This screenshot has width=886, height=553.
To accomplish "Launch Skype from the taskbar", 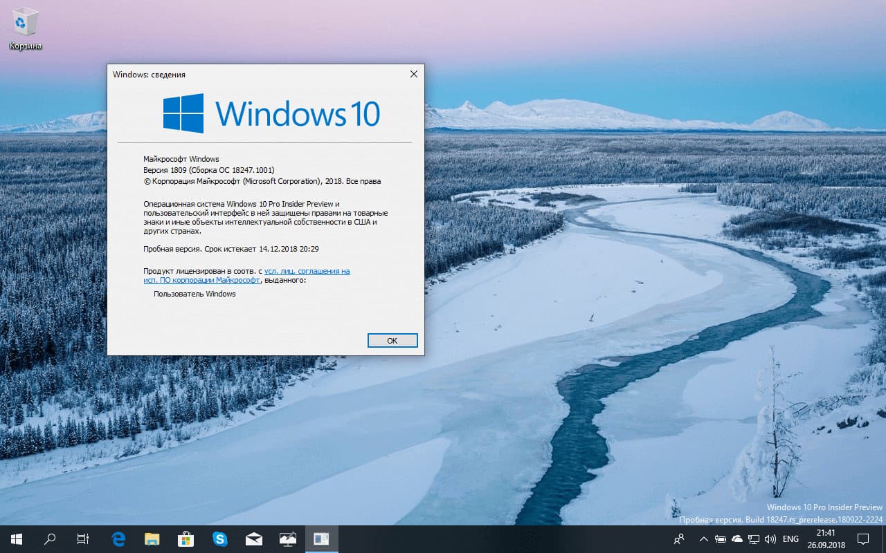I will (x=220, y=539).
